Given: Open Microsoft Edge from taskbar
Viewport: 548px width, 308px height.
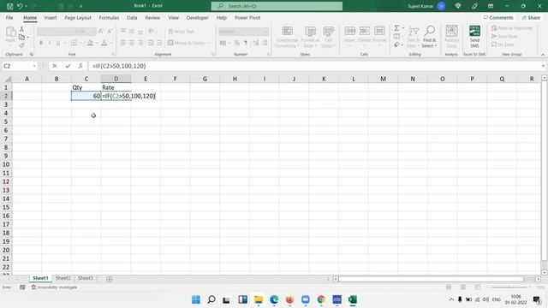Looking at the screenshot, I should click(274, 299).
